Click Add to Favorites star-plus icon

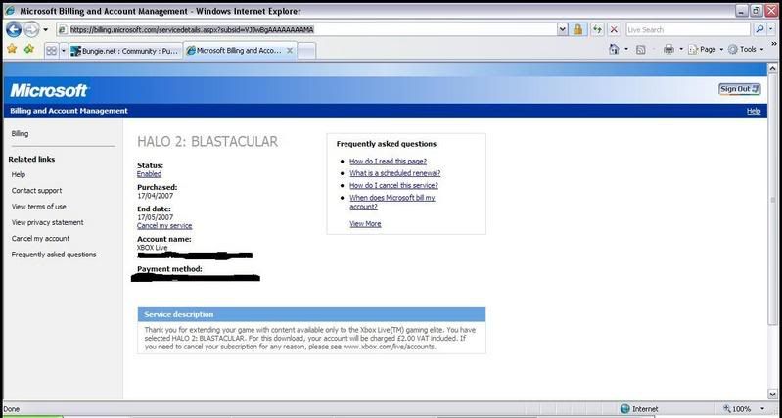click(29, 49)
